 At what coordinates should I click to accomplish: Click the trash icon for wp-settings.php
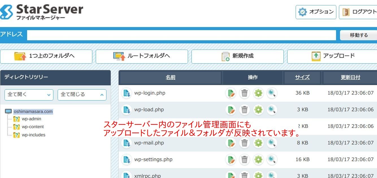click(245, 159)
